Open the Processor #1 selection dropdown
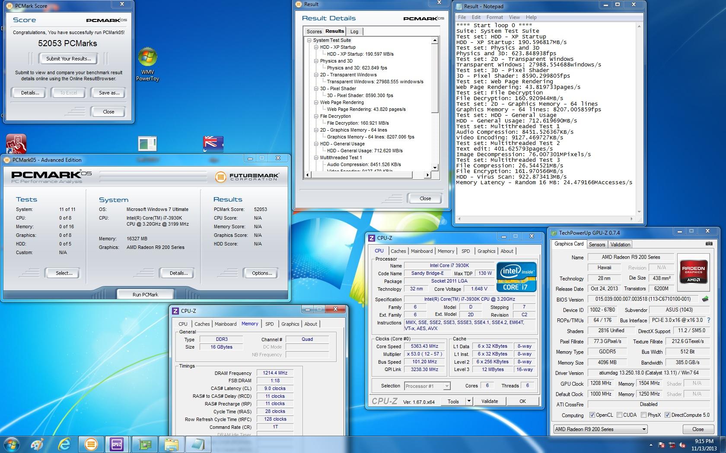Viewport: 726px width, 453px height. pos(447,386)
